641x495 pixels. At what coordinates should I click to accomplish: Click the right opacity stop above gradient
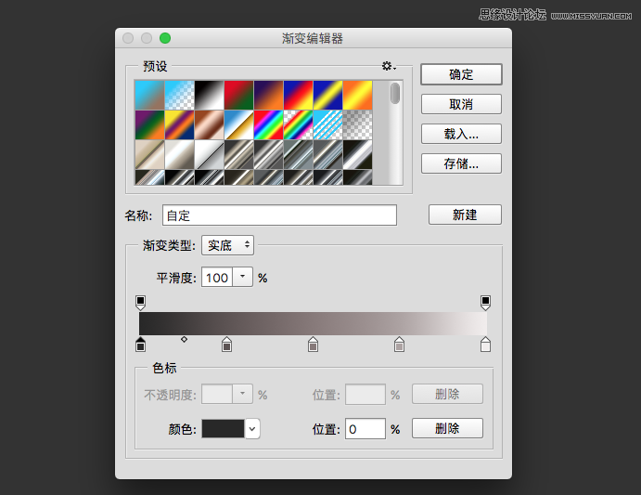point(485,303)
